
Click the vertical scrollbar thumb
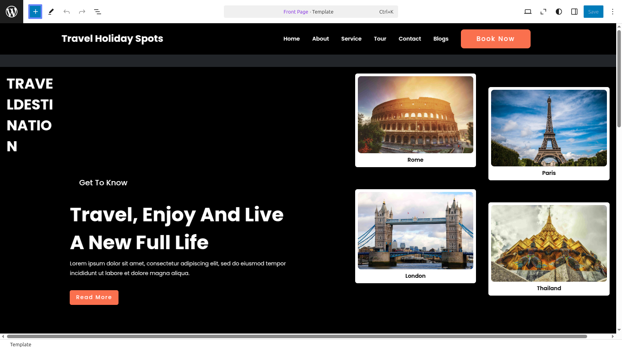pyautogui.click(x=619, y=79)
